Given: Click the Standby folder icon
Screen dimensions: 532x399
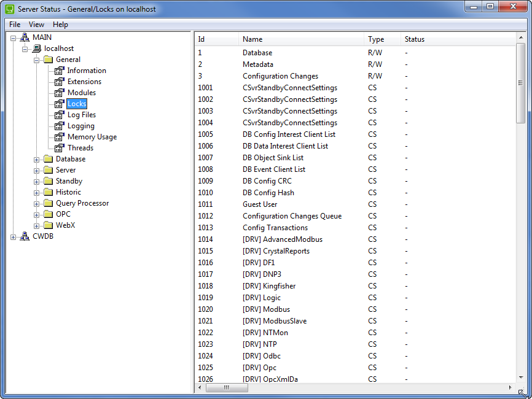Looking at the screenshot, I should pyautogui.click(x=49, y=181).
